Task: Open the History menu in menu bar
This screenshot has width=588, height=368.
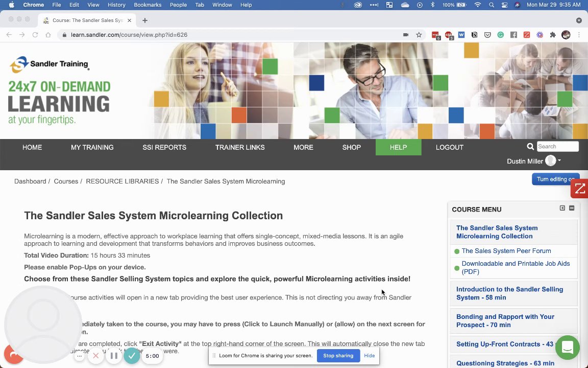Action: [116, 5]
